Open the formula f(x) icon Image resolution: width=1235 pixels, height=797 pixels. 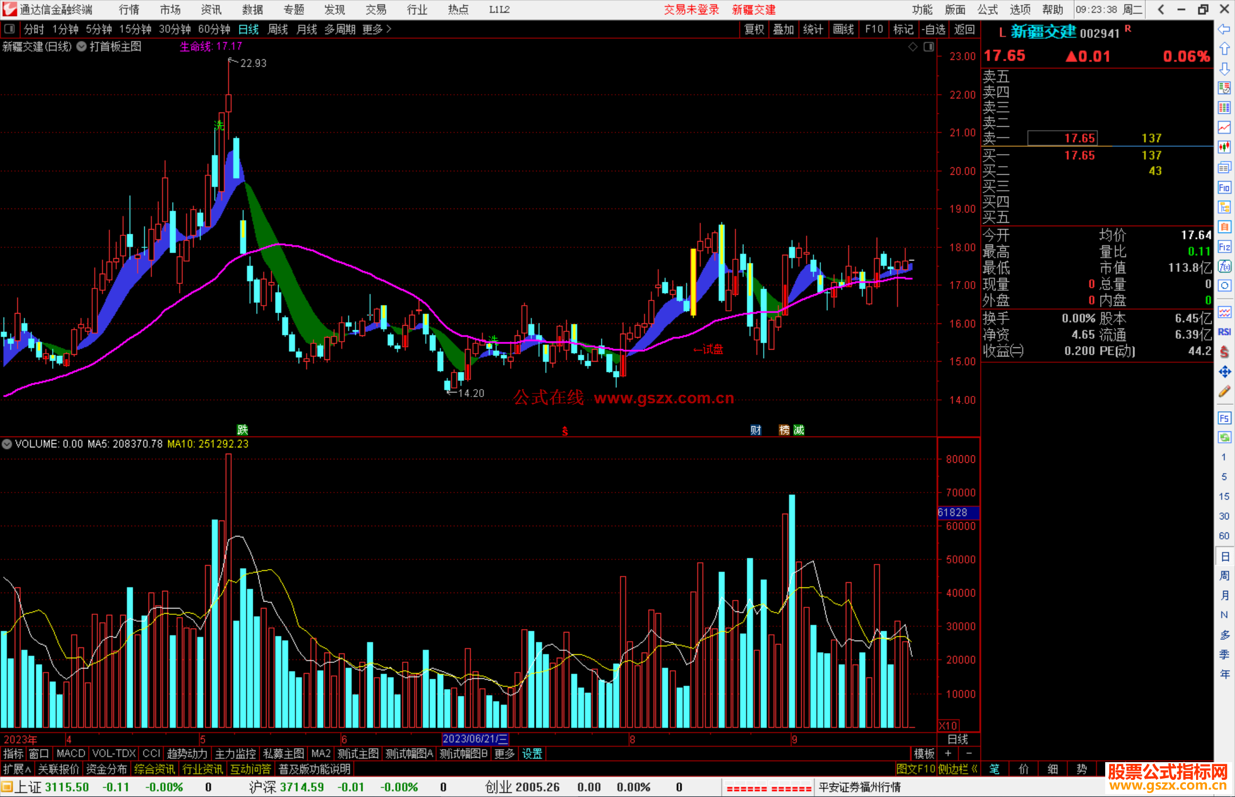coord(1224,266)
